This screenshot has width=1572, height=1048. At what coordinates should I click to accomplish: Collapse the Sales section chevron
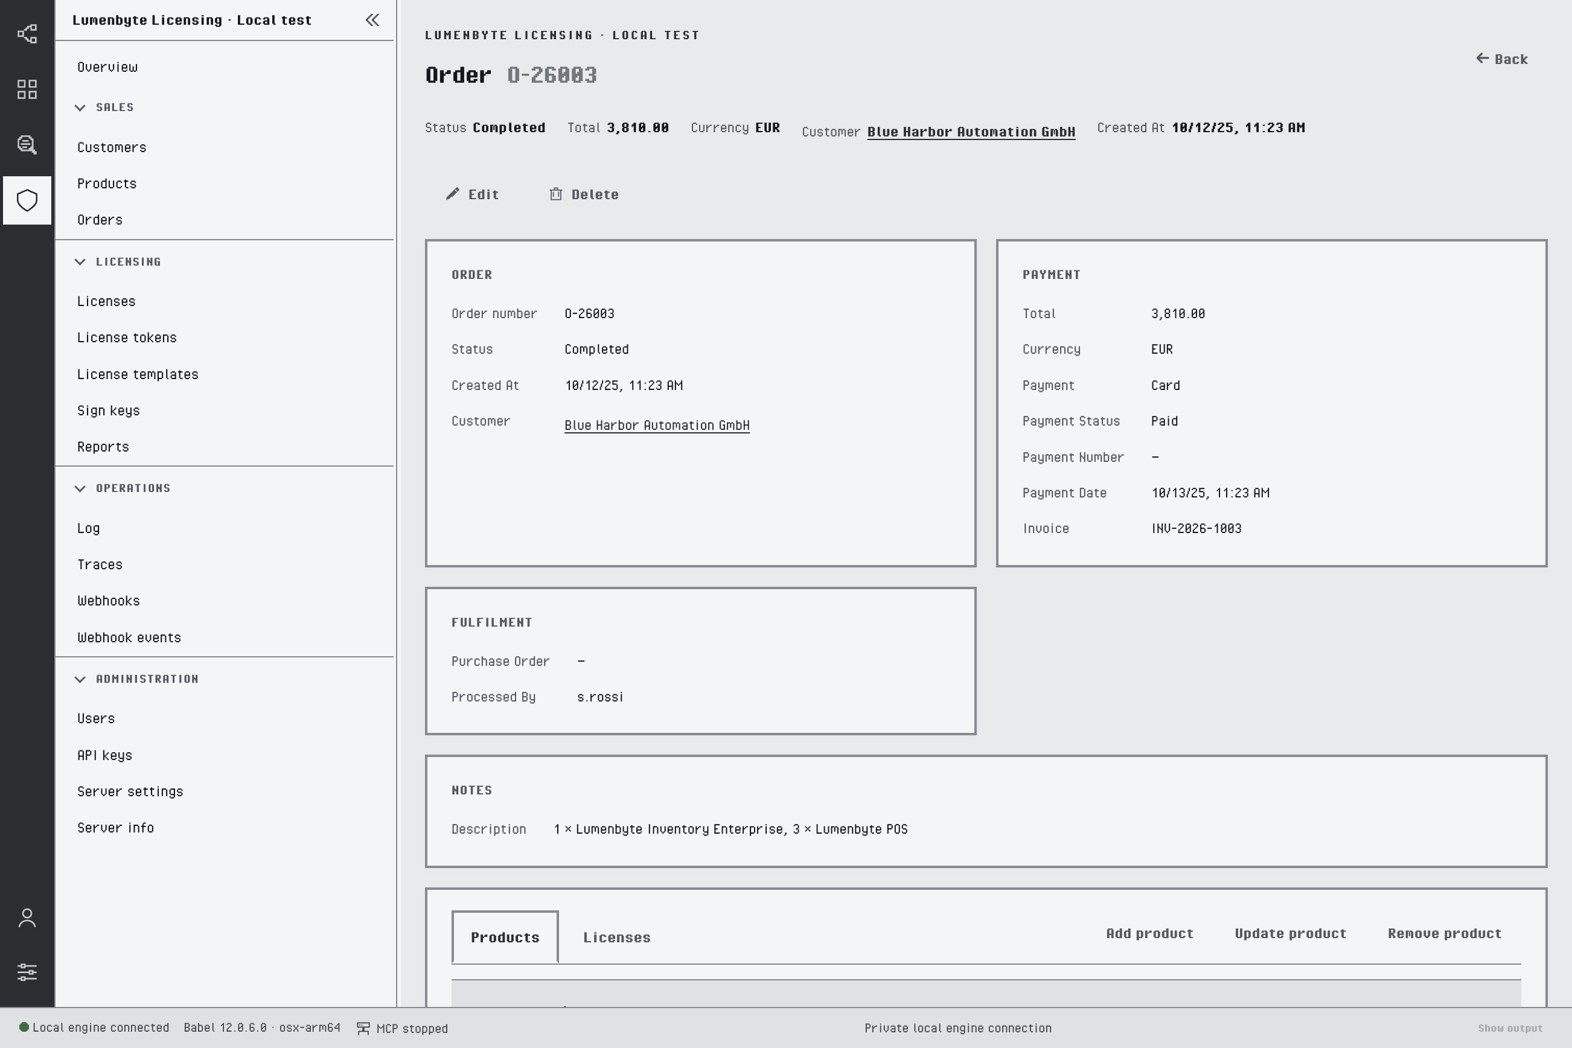pyautogui.click(x=80, y=107)
